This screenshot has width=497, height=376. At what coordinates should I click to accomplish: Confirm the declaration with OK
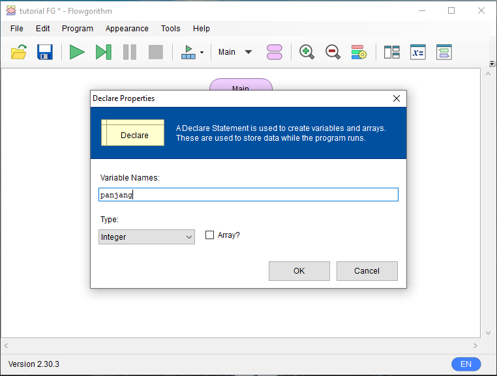pos(299,271)
